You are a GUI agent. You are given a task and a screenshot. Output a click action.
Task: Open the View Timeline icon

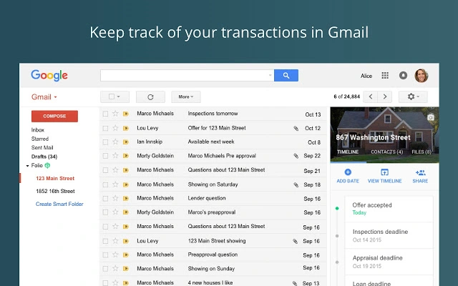pyautogui.click(x=385, y=172)
